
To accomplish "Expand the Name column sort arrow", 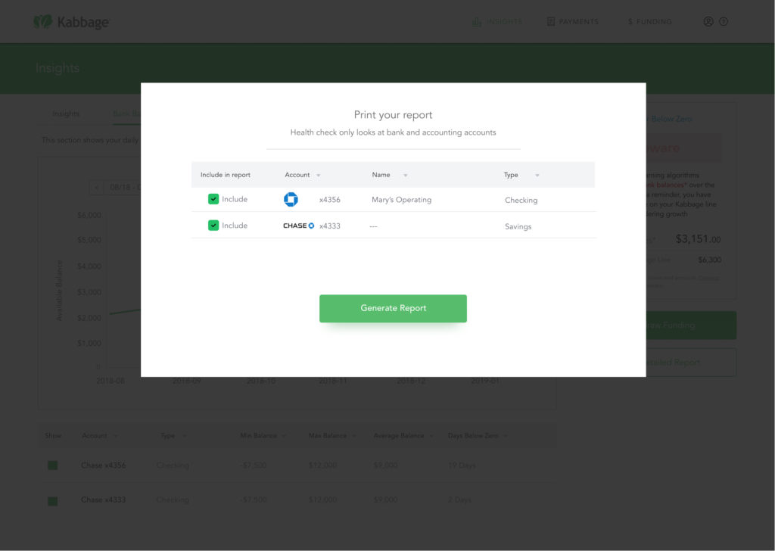I will (x=406, y=176).
